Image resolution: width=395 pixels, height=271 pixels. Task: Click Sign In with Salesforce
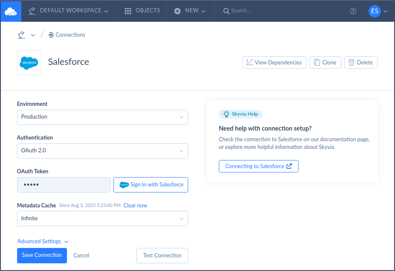click(x=151, y=185)
